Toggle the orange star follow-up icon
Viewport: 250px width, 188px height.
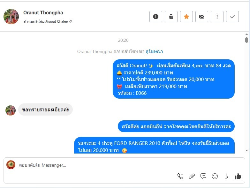click(x=186, y=17)
